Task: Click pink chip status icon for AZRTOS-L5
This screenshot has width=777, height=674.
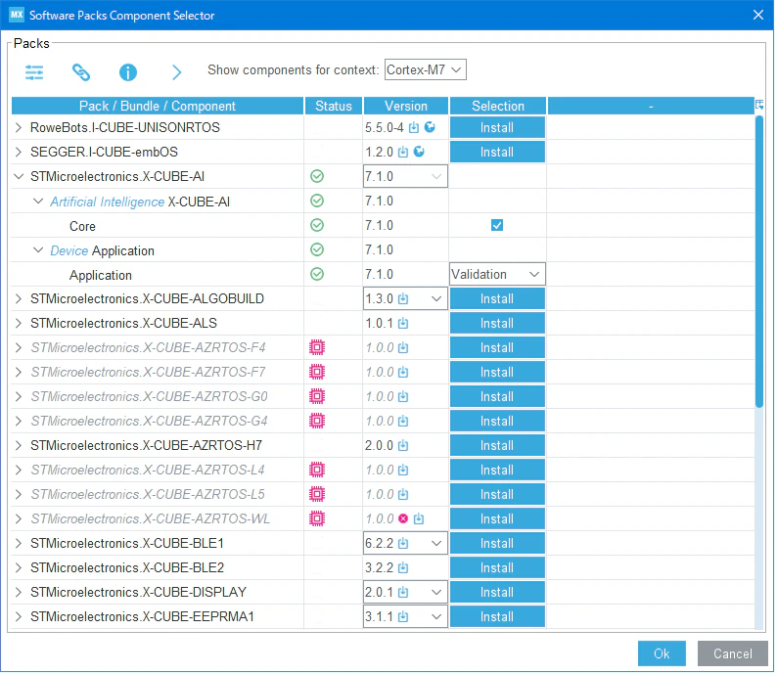Action: [317, 494]
